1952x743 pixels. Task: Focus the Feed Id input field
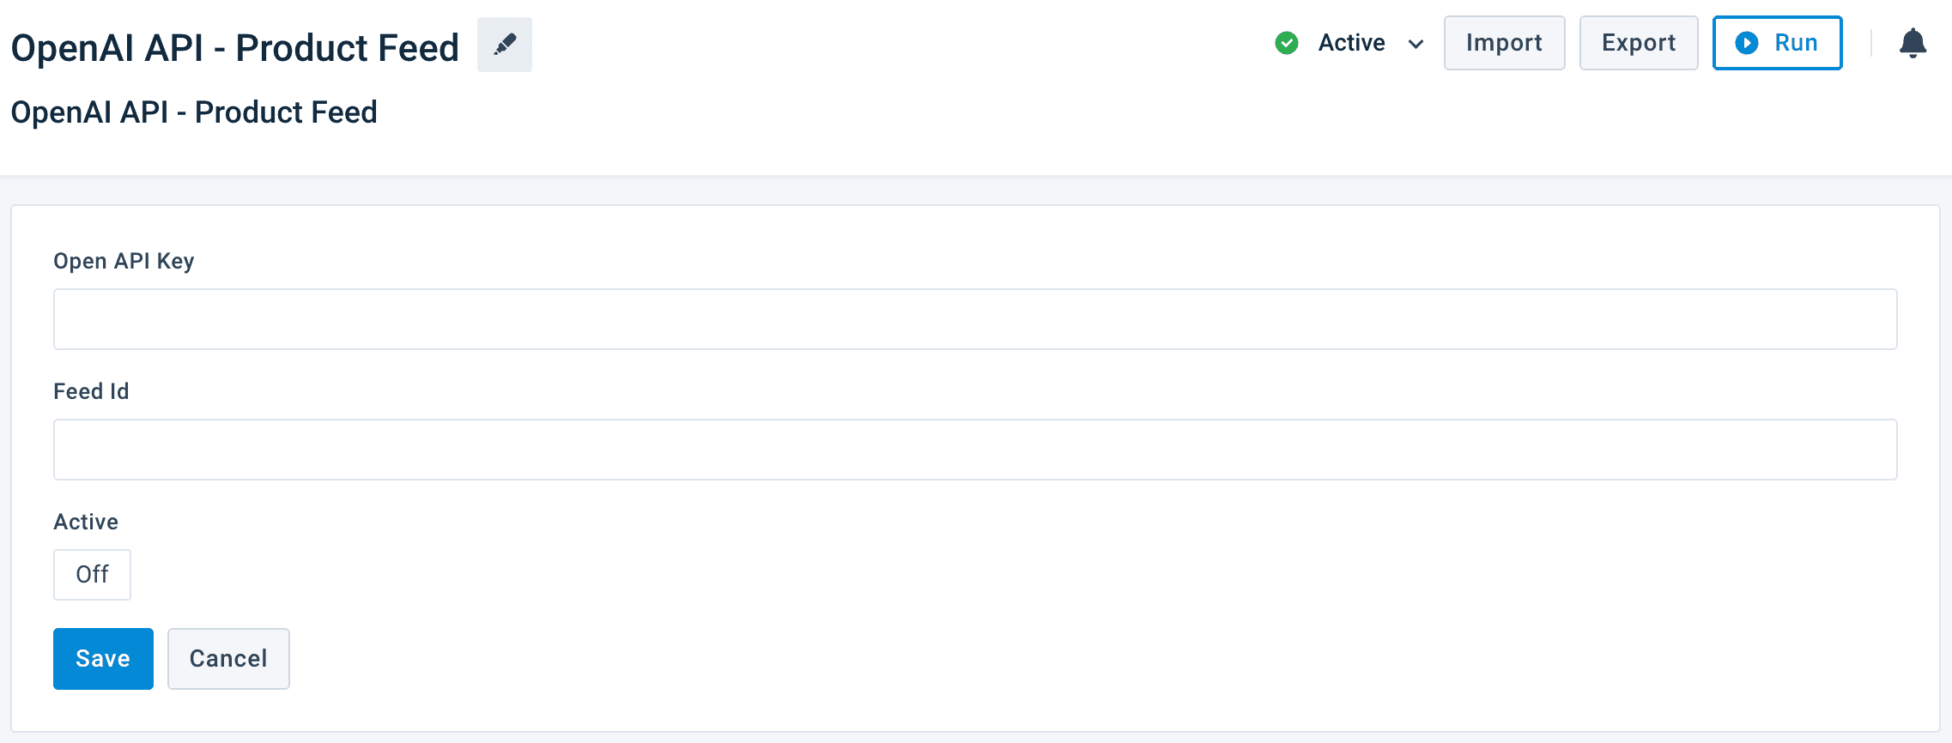(x=975, y=450)
